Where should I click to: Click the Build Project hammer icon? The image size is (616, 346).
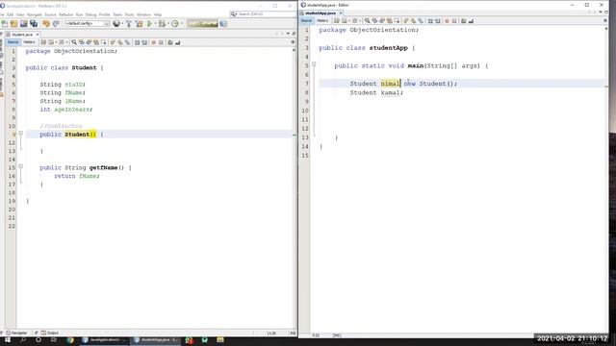[x=128, y=24]
